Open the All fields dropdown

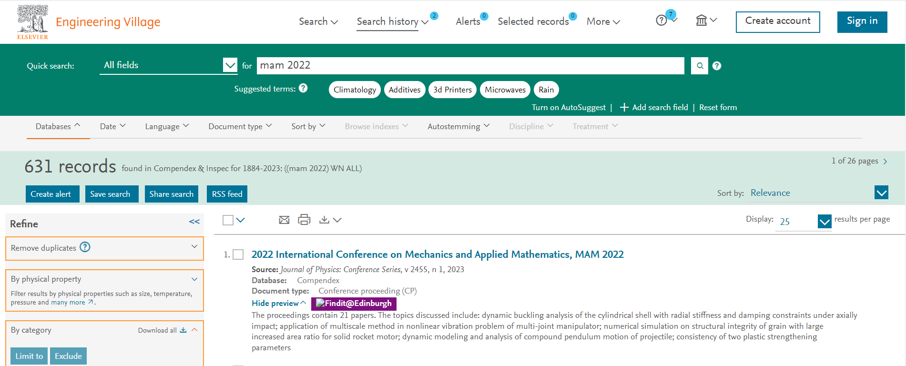pyautogui.click(x=169, y=65)
